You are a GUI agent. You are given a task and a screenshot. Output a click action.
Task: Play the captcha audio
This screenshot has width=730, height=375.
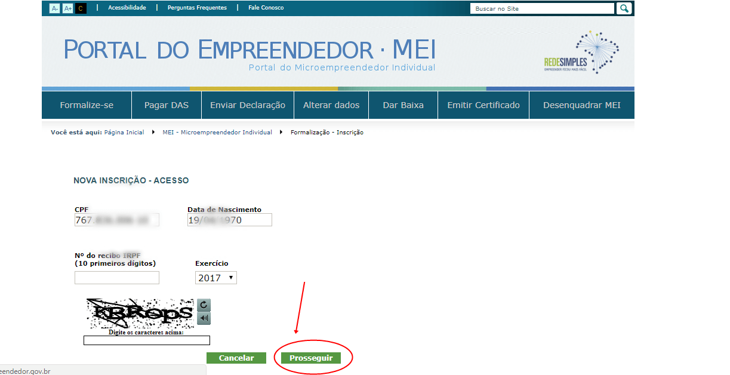tap(204, 318)
